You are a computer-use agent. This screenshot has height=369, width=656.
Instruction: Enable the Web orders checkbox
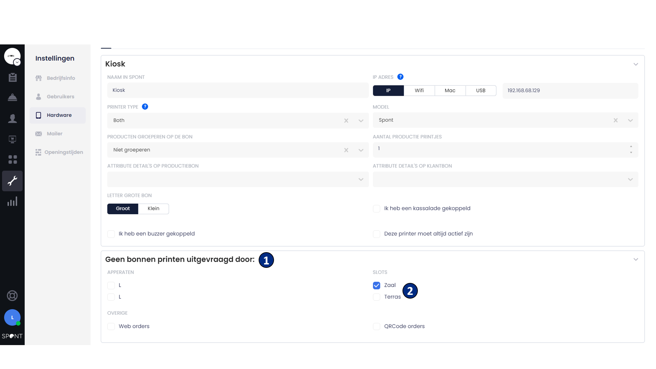coord(111,326)
